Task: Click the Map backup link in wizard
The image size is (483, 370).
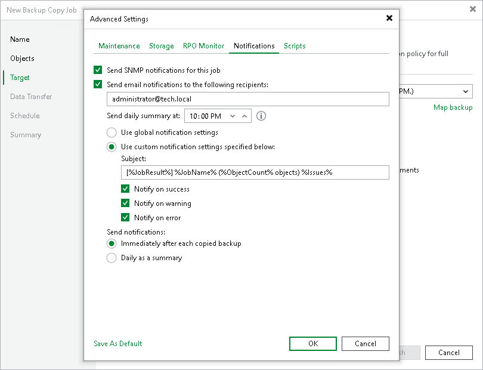Action: tap(453, 107)
